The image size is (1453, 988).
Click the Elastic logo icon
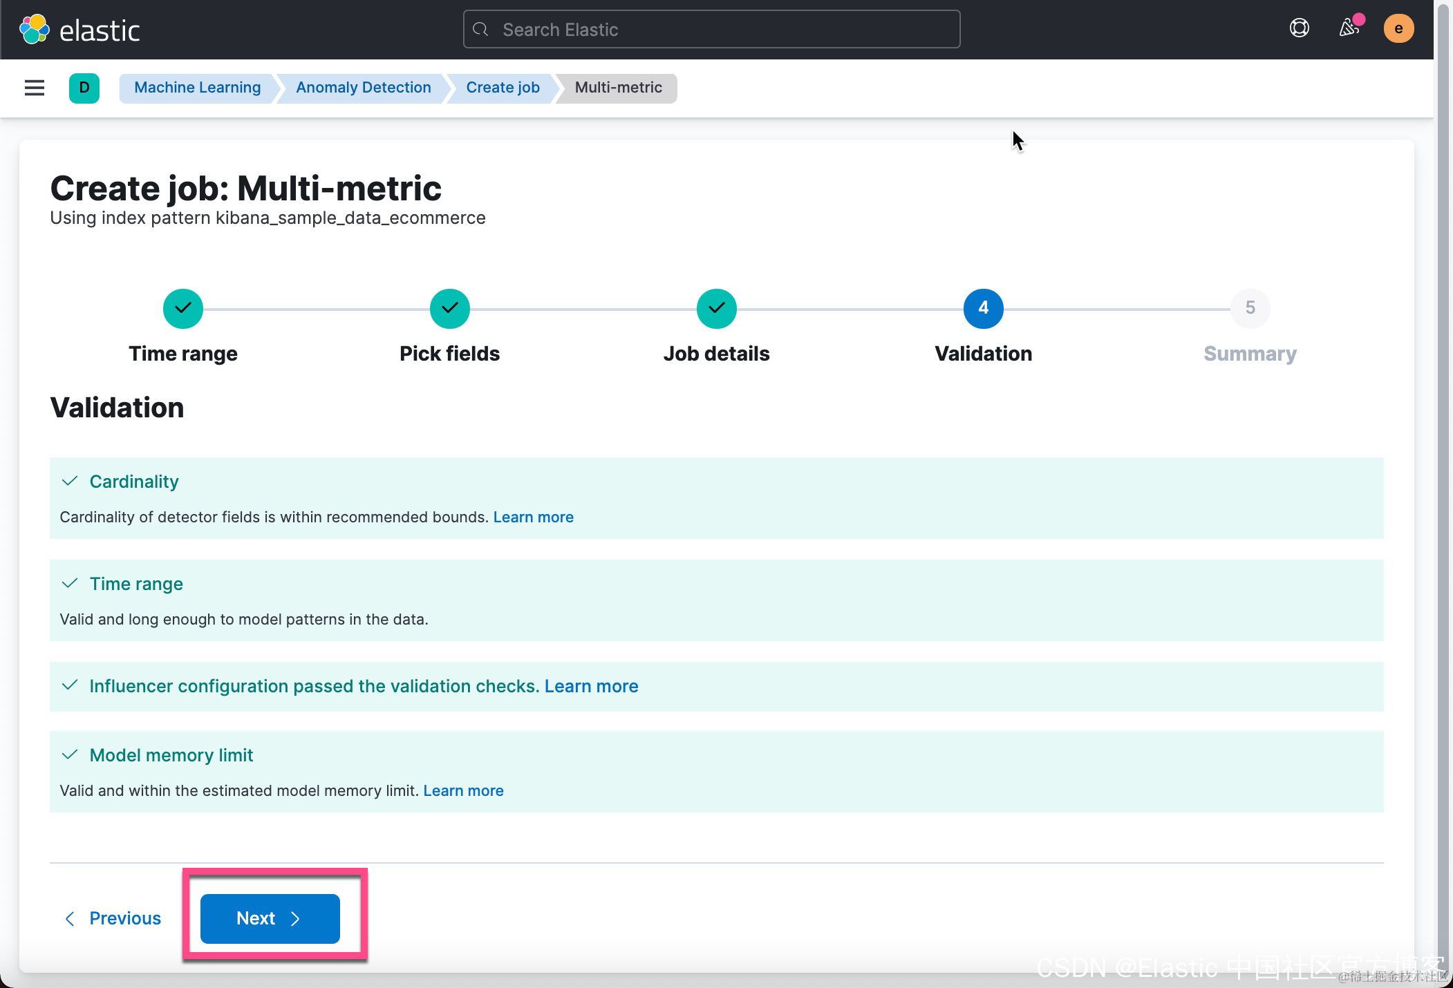pyautogui.click(x=35, y=30)
